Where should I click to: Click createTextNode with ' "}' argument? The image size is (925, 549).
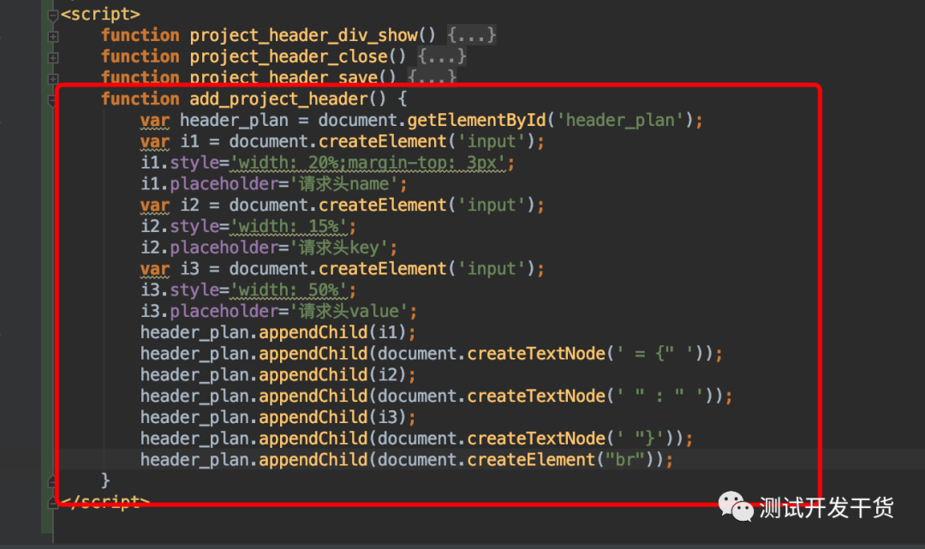[x=536, y=439]
